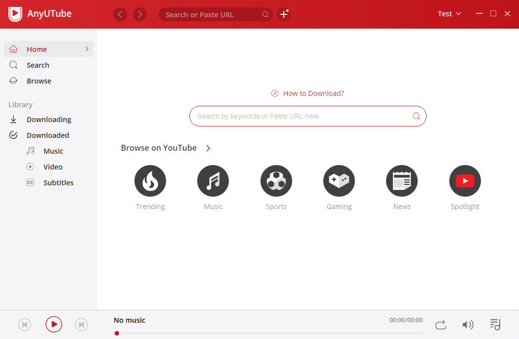Open the Music note category icon
This screenshot has width=519, height=339.
tap(213, 181)
